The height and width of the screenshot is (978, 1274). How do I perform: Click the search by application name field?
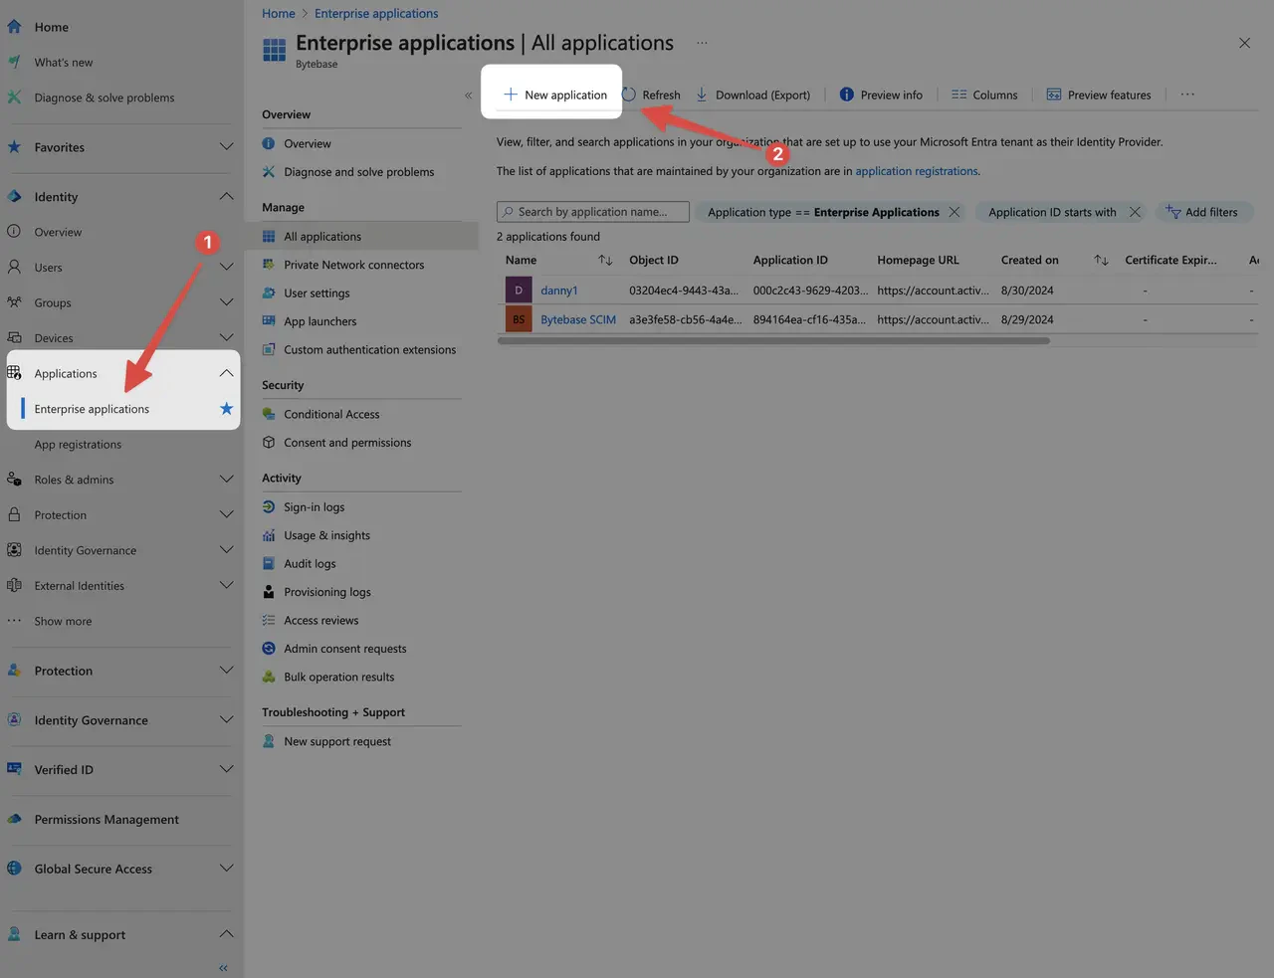click(591, 211)
